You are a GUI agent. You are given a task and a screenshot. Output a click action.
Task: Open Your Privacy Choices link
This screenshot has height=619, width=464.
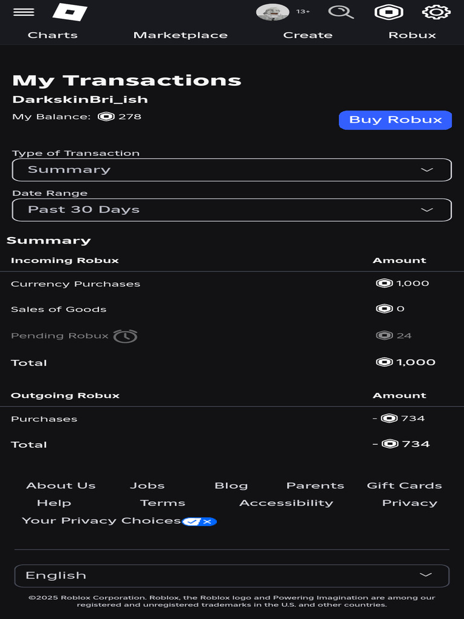[x=101, y=520]
